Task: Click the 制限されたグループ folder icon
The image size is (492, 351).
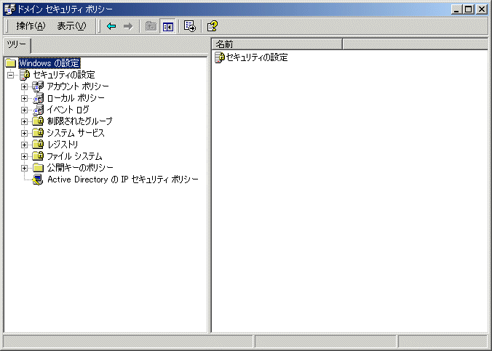Action: click(38, 121)
